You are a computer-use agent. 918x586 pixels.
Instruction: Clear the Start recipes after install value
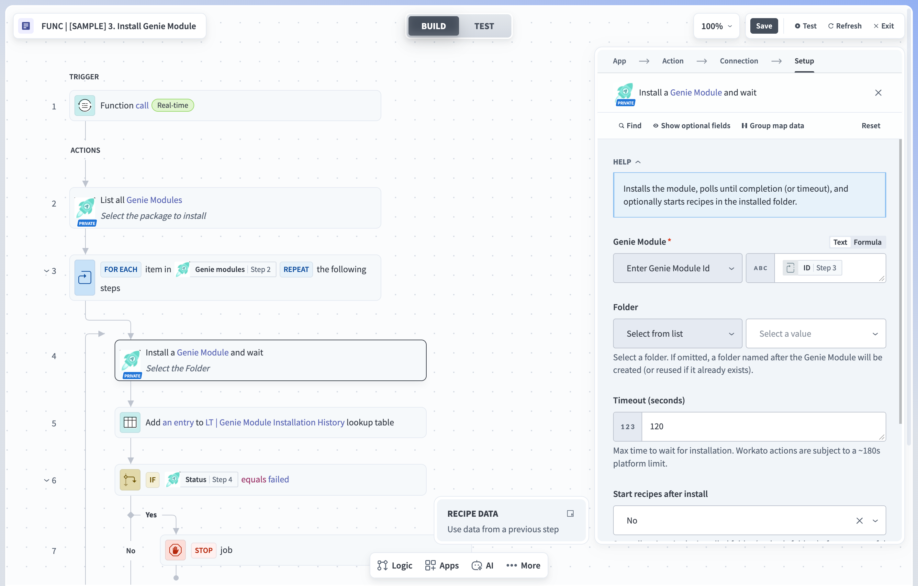click(859, 520)
